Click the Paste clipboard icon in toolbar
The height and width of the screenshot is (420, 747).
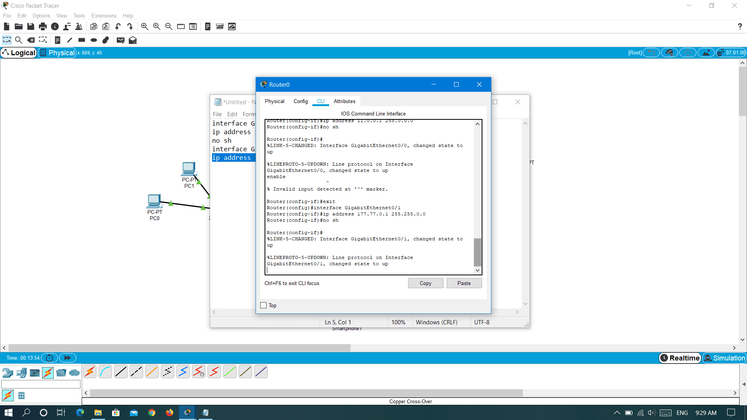pyautogui.click(x=105, y=26)
